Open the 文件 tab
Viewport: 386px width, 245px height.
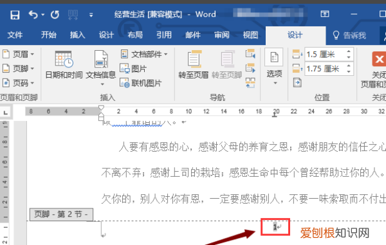click(x=15, y=35)
